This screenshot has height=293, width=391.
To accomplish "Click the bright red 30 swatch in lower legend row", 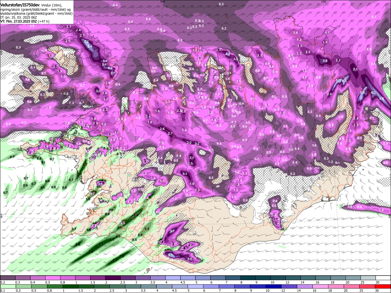I will (383, 287).
